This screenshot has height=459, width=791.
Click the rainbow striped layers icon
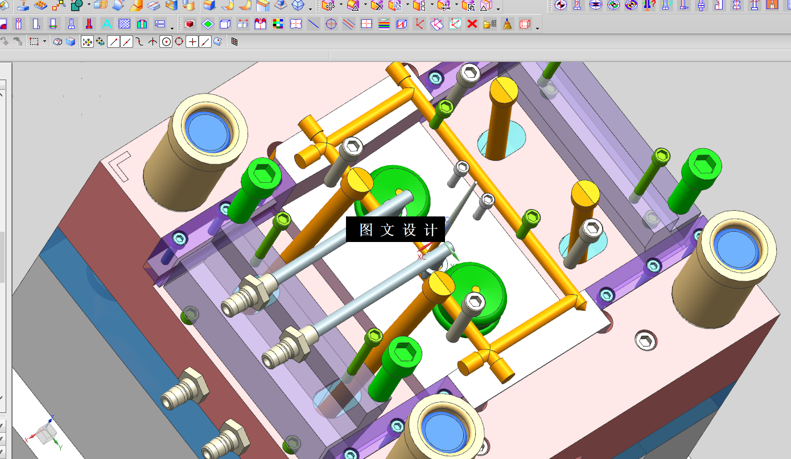(x=384, y=24)
